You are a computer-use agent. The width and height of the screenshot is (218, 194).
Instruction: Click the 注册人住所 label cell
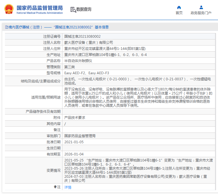[x=34, y=48]
